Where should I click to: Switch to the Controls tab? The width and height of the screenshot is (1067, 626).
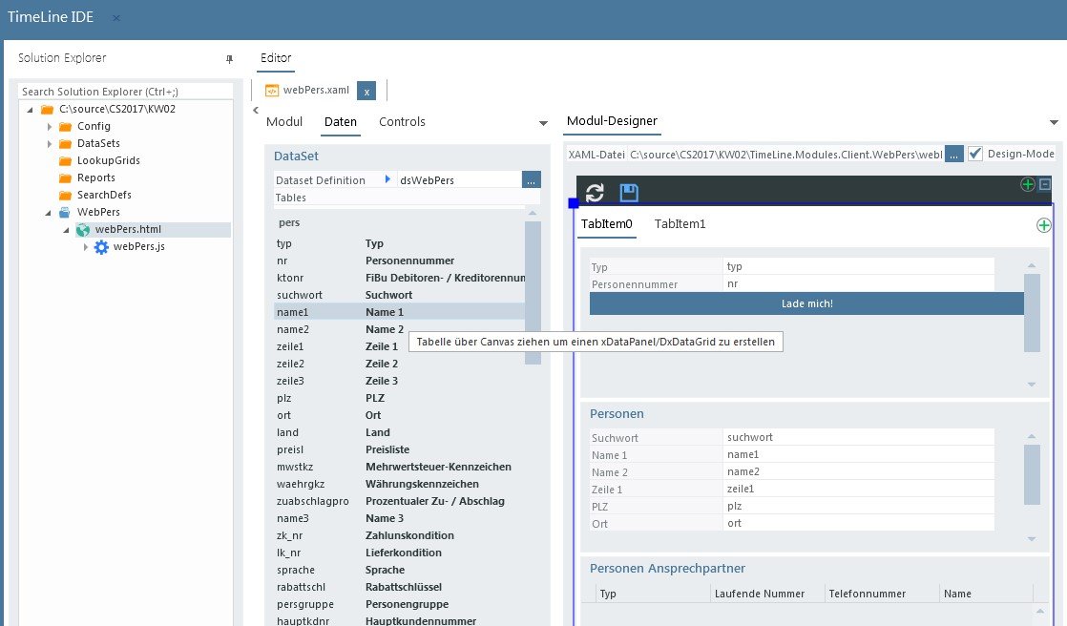coord(402,122)
